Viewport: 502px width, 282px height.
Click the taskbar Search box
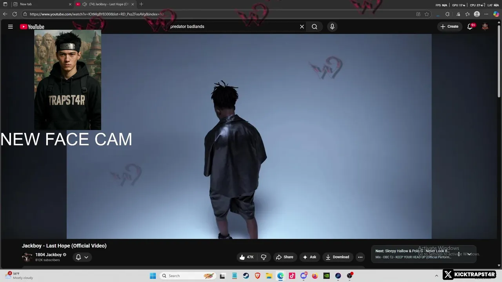click(188, 276)
